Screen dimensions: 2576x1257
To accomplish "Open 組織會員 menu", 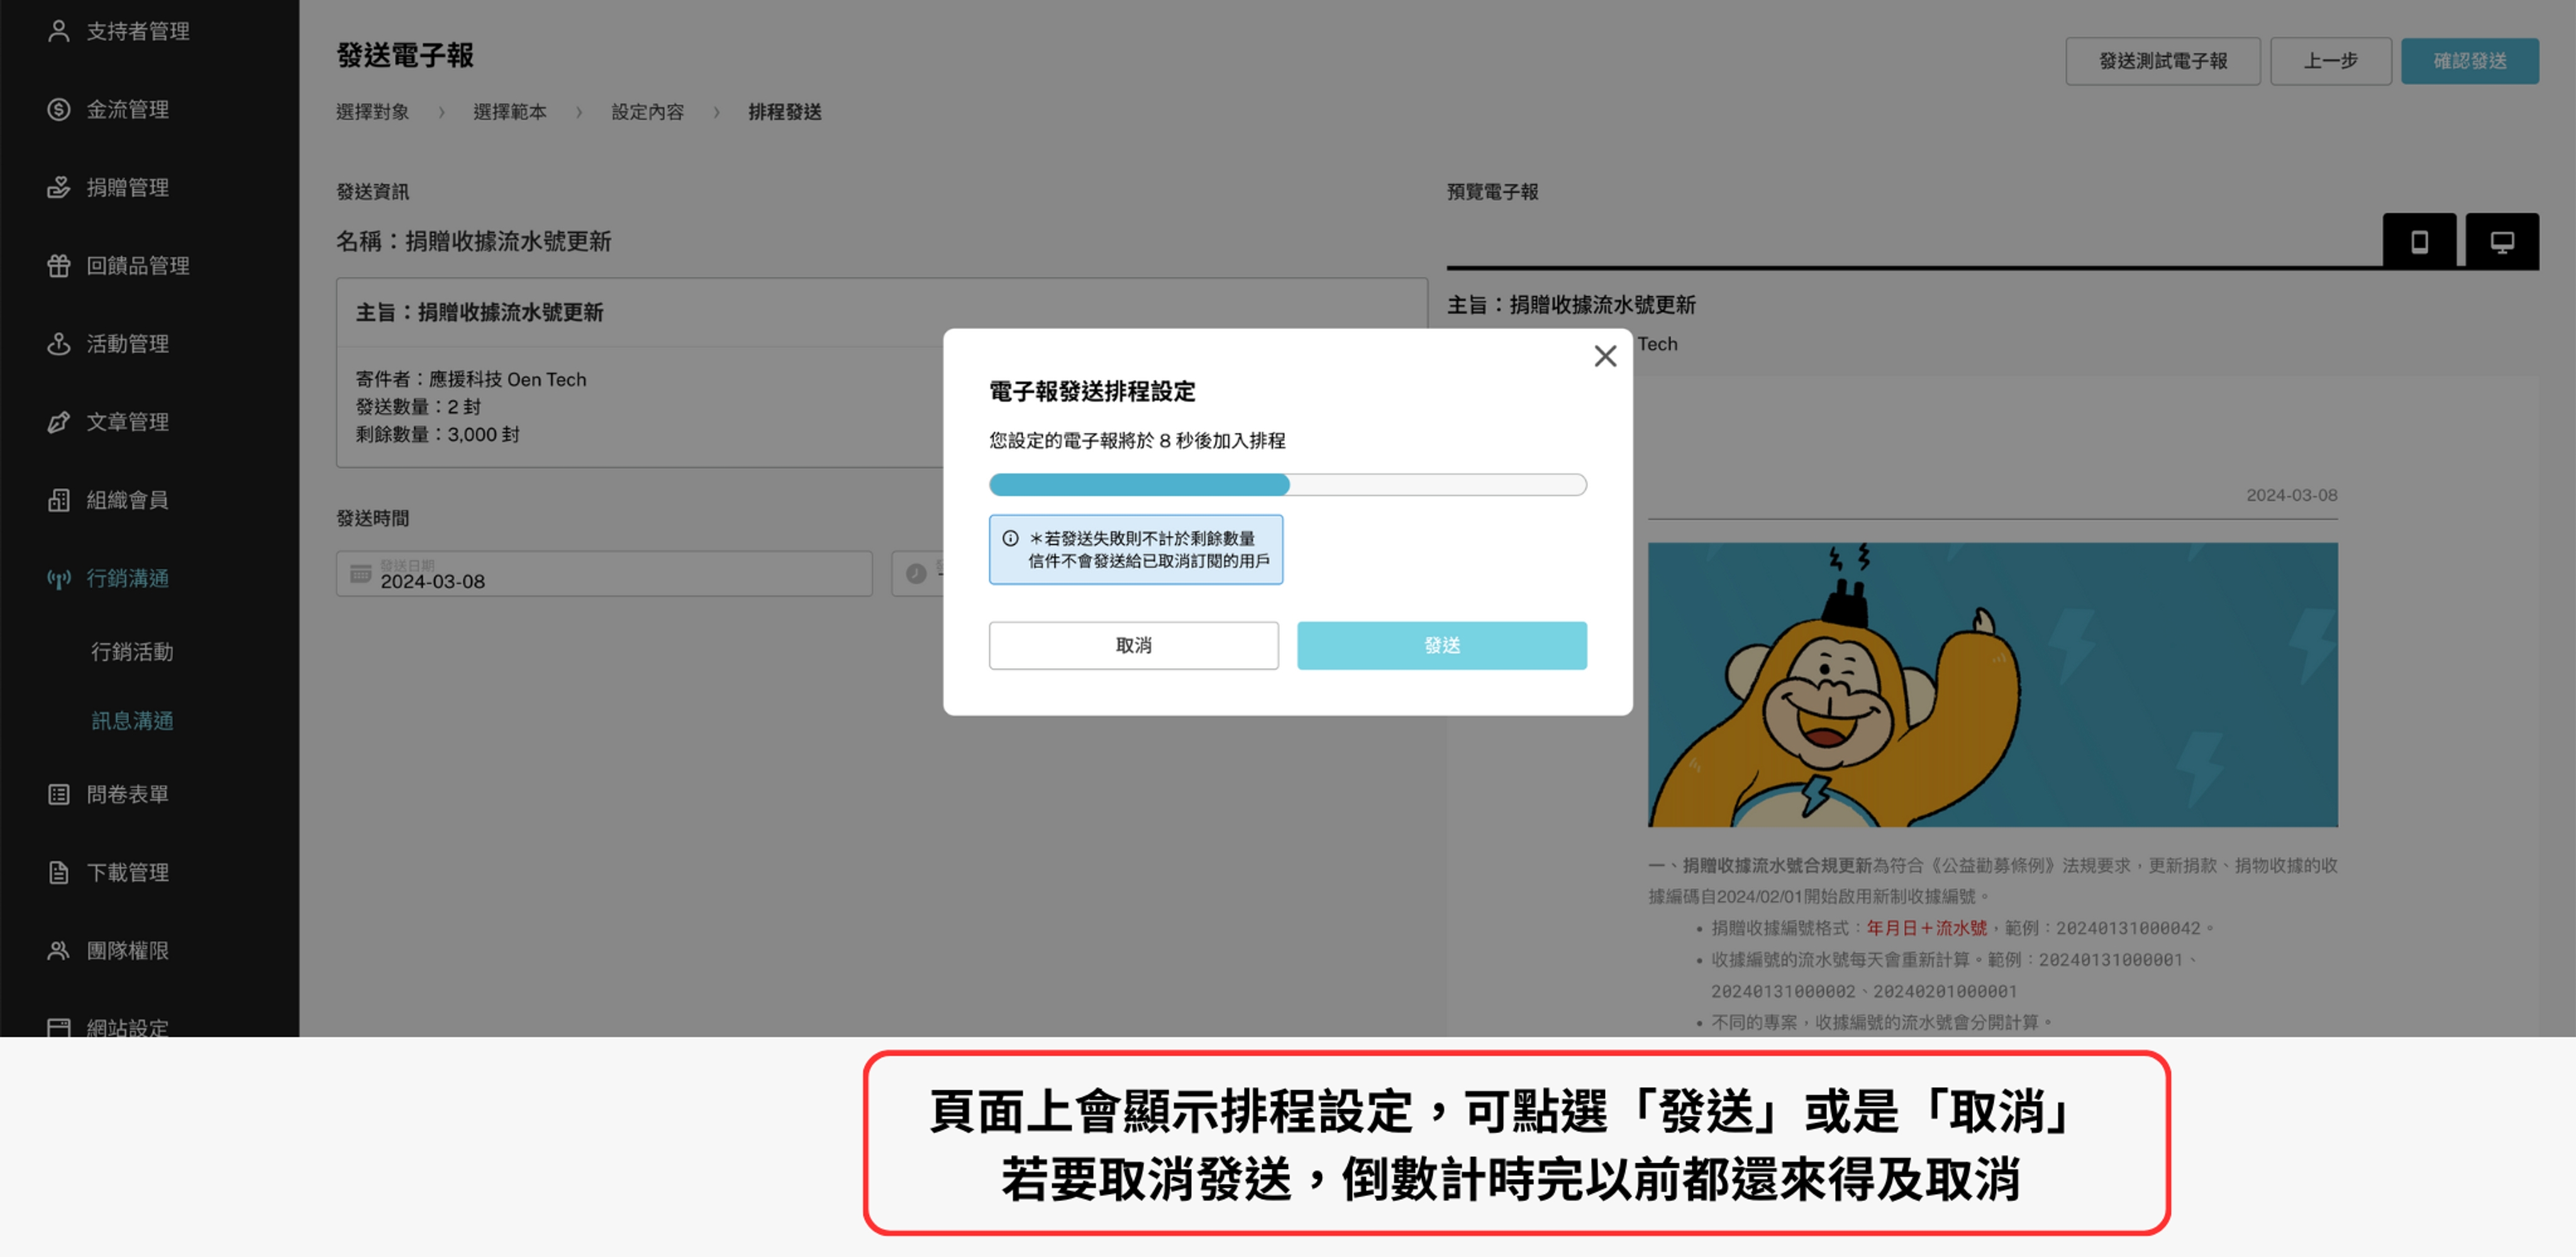I will click(x=128, y=499).
